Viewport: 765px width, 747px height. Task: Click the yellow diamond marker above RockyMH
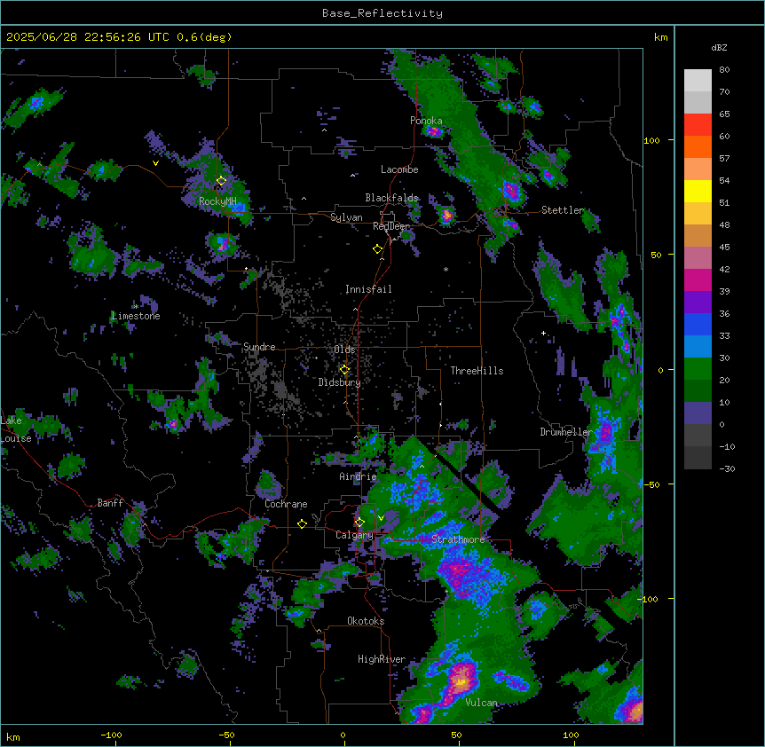(221, 181)
